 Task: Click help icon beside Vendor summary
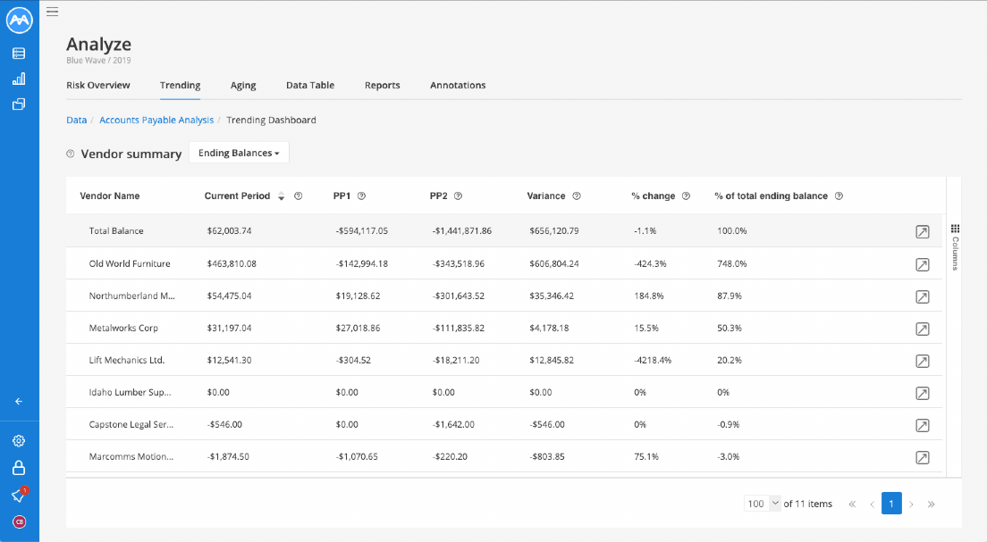71,154
